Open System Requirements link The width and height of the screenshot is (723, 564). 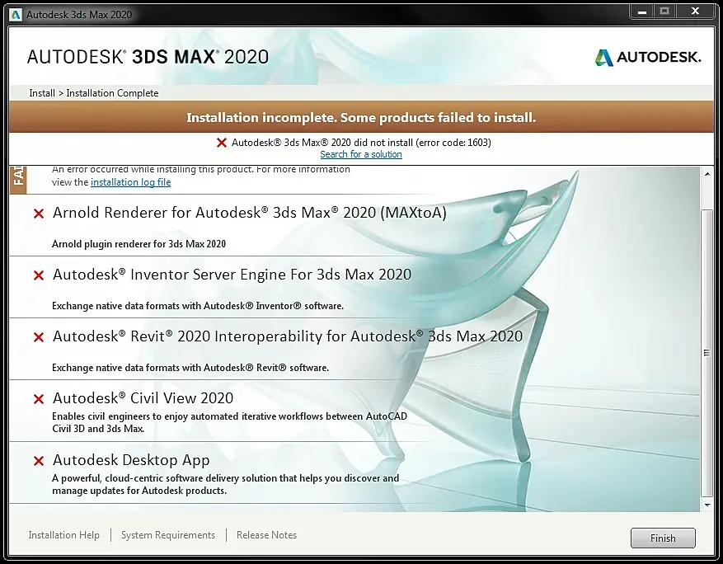pos(168,535)
